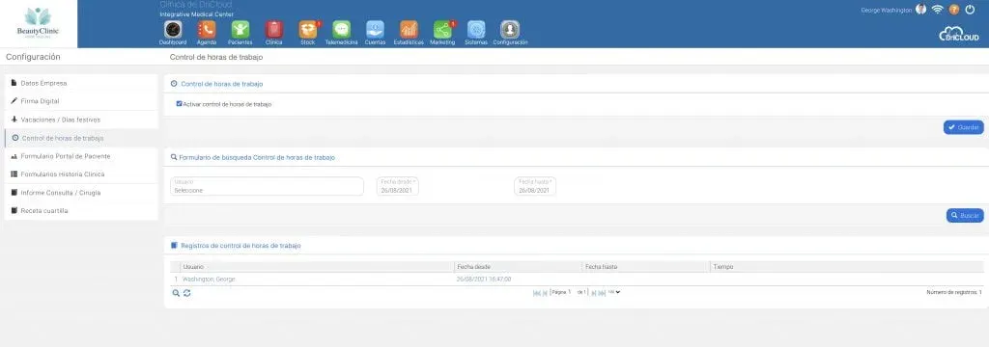Log out with the power icon
Image resolution: width=989 pixels, height=347 pixels.
click(x=970, y=10)
